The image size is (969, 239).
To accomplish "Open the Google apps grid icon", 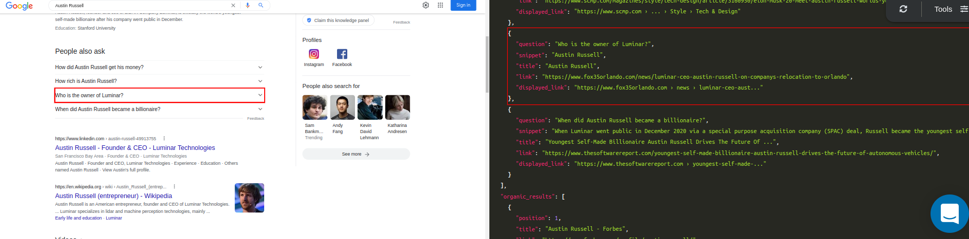I will [440, 5].
